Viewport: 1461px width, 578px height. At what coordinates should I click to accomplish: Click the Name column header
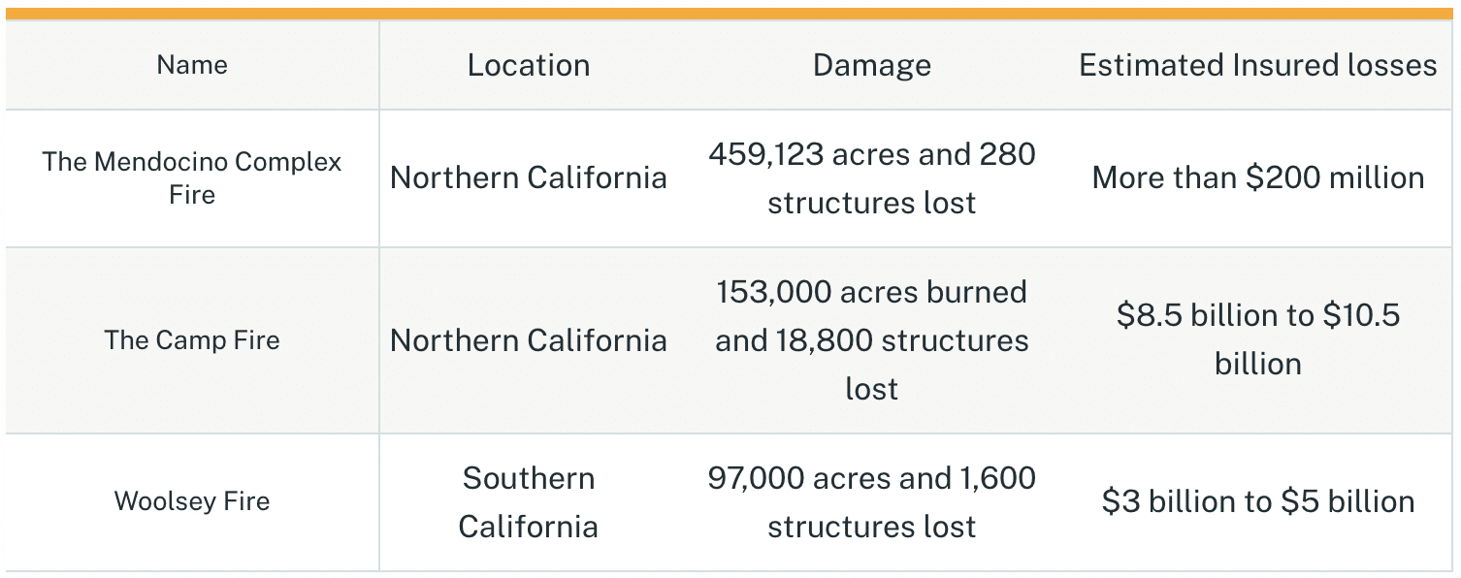coord(192,65)
